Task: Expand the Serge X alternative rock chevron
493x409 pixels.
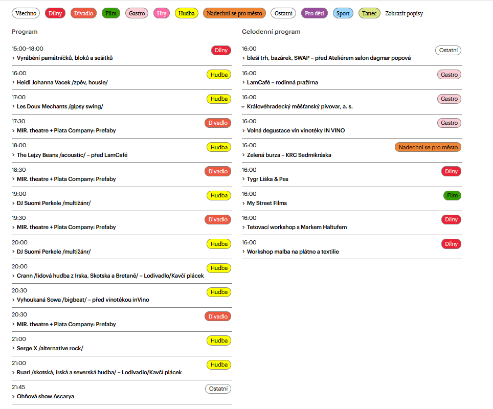Action: coord(13,348)
